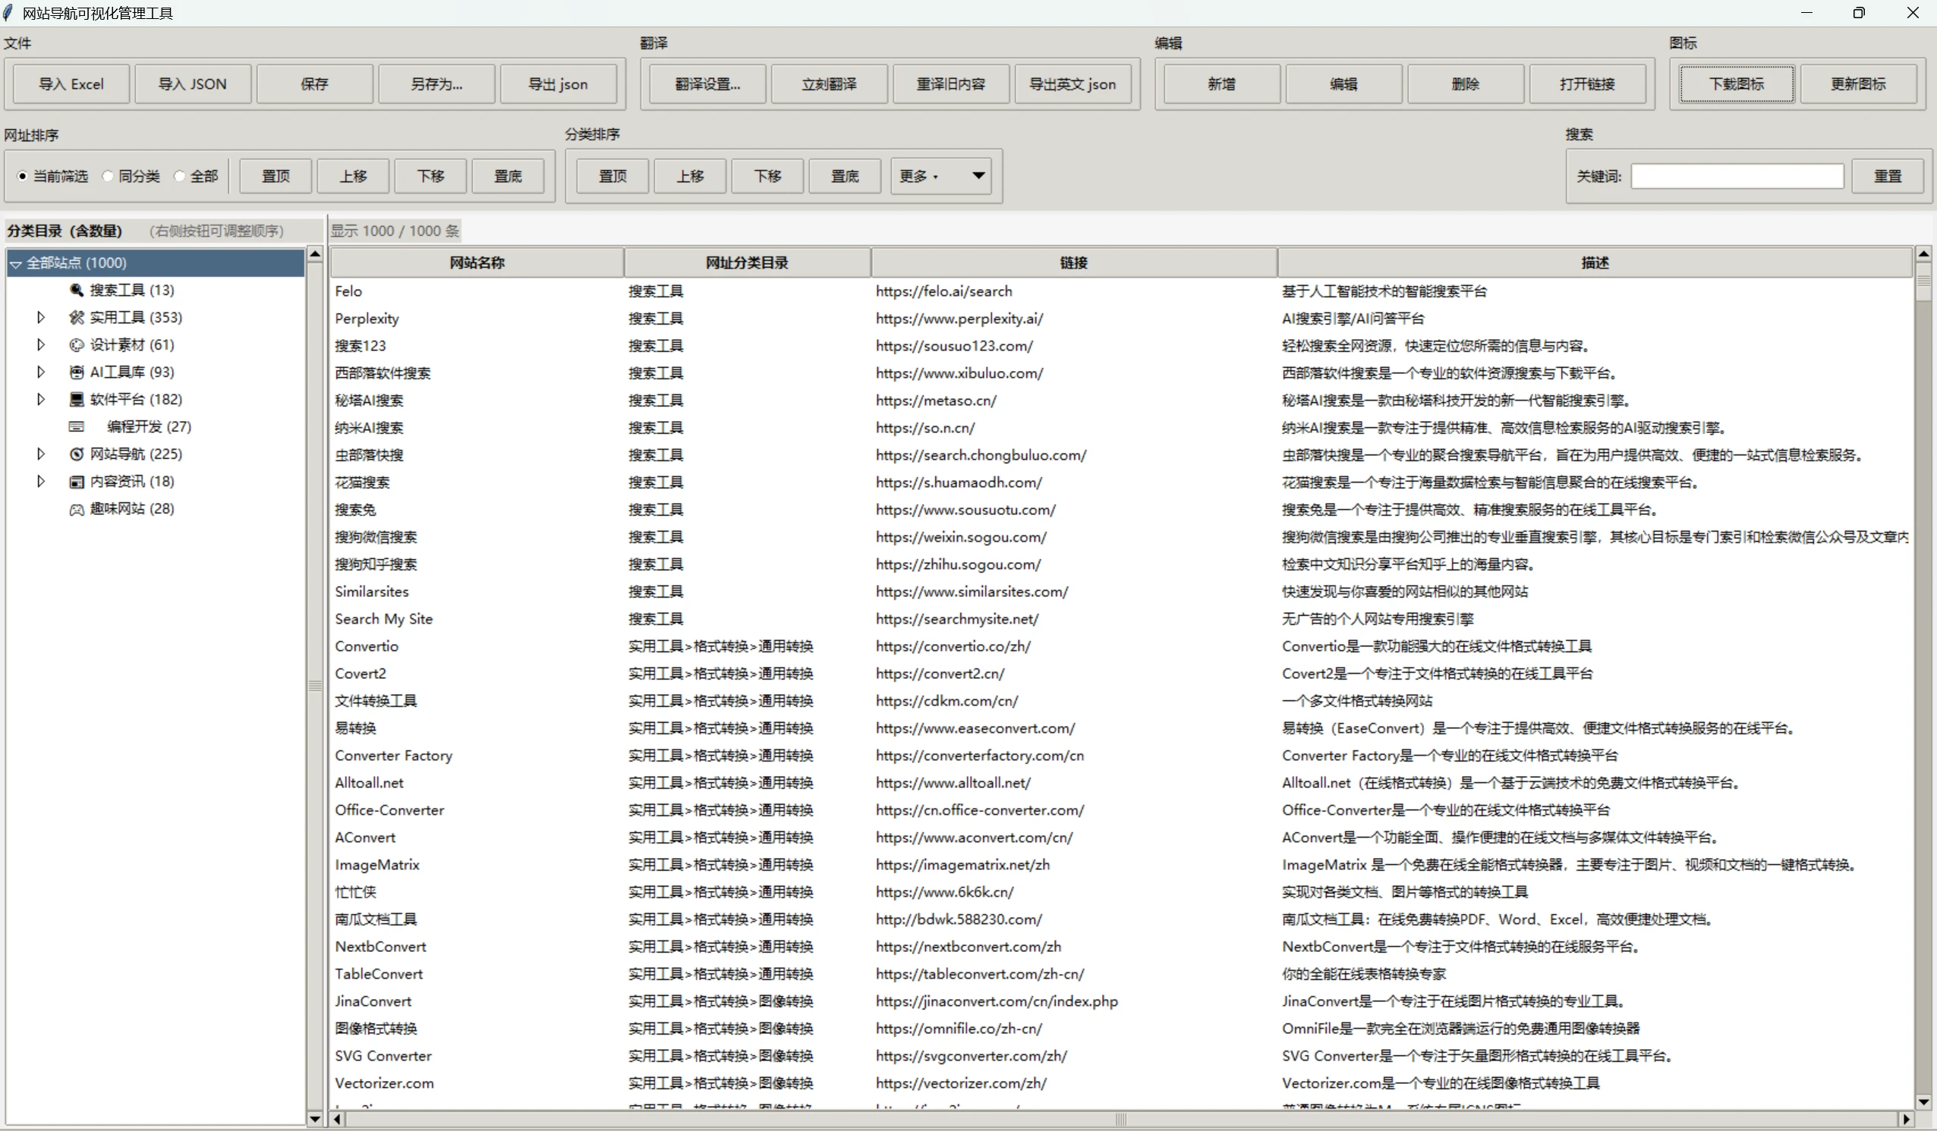Move category up with 分类排序 上移
The width and height of the screenshot is (1937, 1131).
tap(690, 177)
